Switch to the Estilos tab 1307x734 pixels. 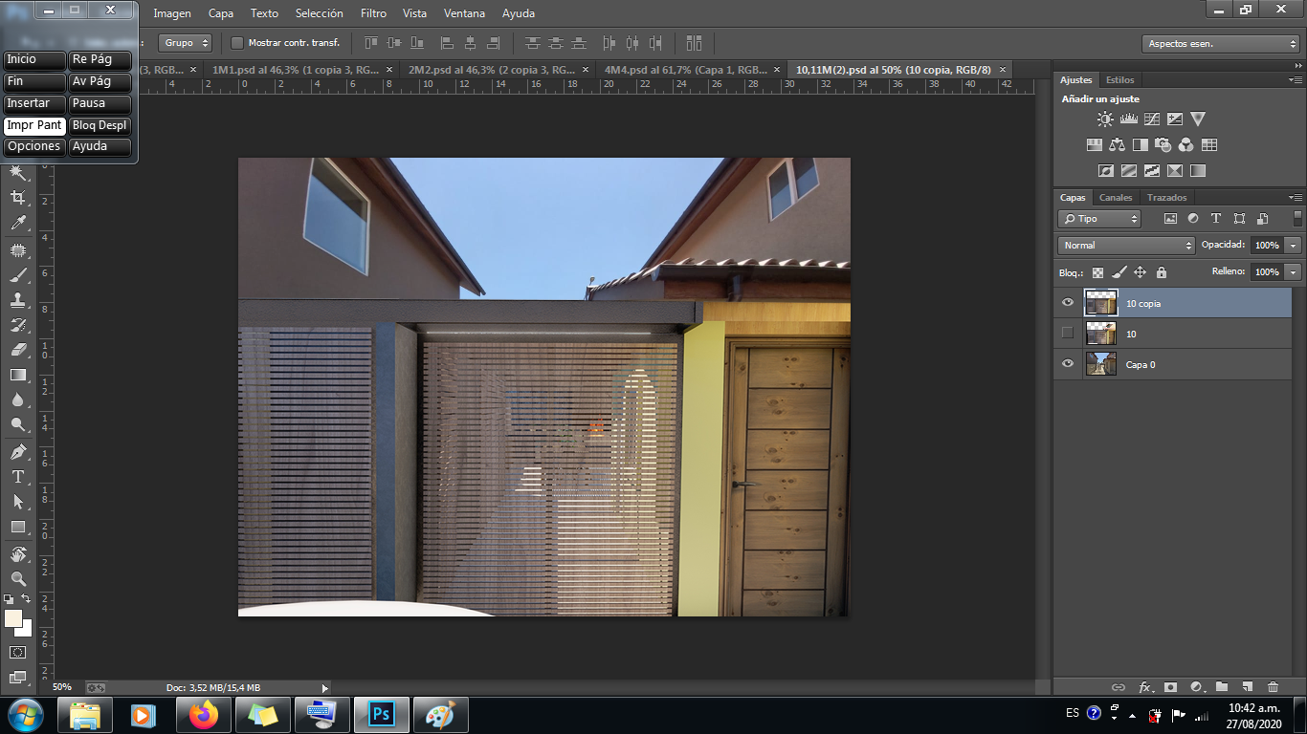(x=1120, y=80)
